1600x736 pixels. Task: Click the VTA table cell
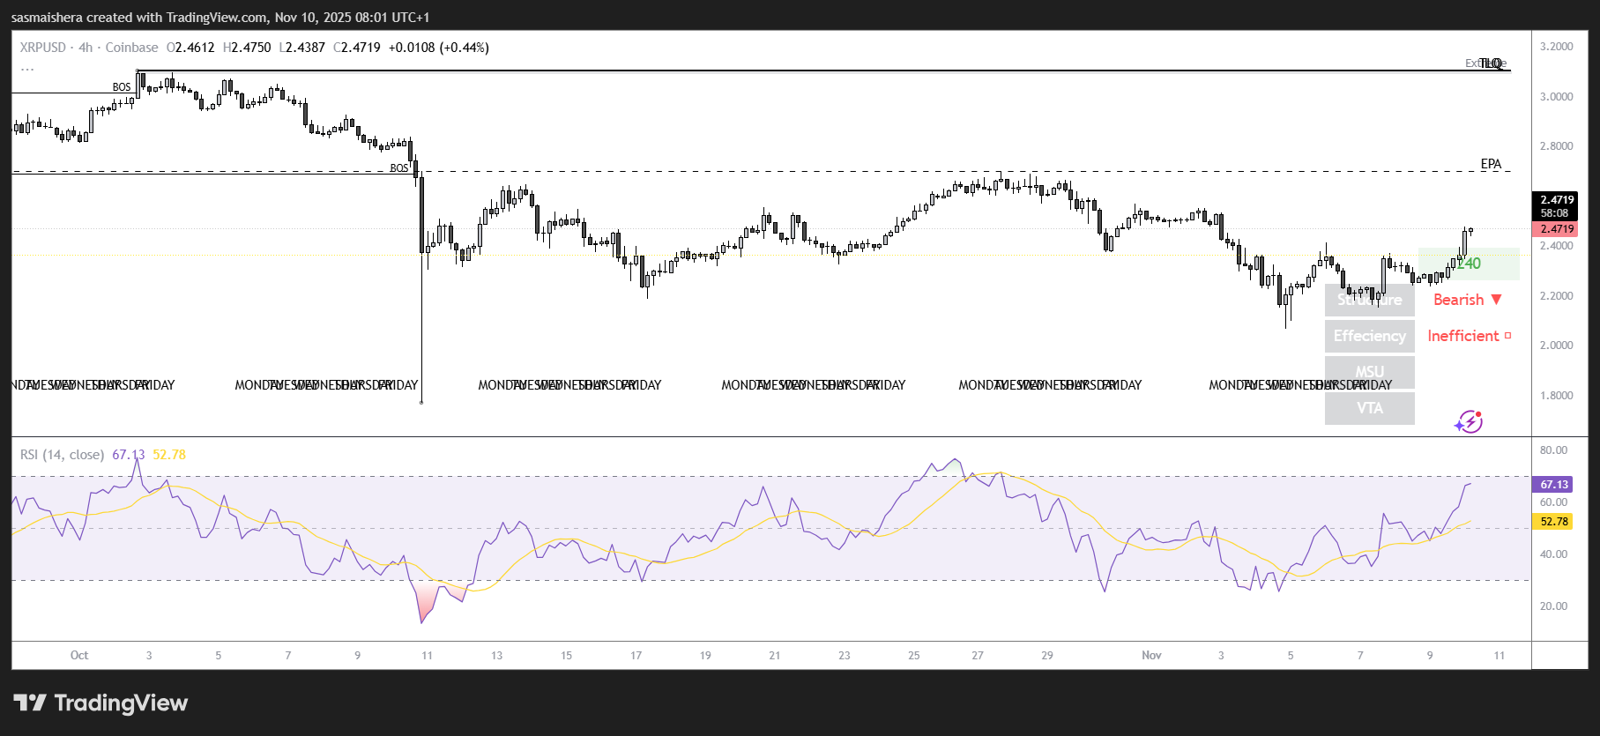pyautogui.click(x=1370, y=408)
